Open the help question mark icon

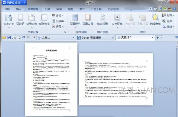(x=175, y=9)
